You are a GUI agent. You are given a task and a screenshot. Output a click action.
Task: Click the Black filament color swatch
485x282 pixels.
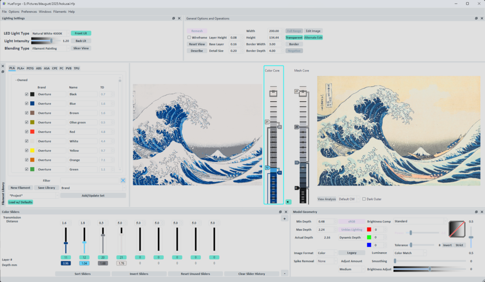point(32,94)
